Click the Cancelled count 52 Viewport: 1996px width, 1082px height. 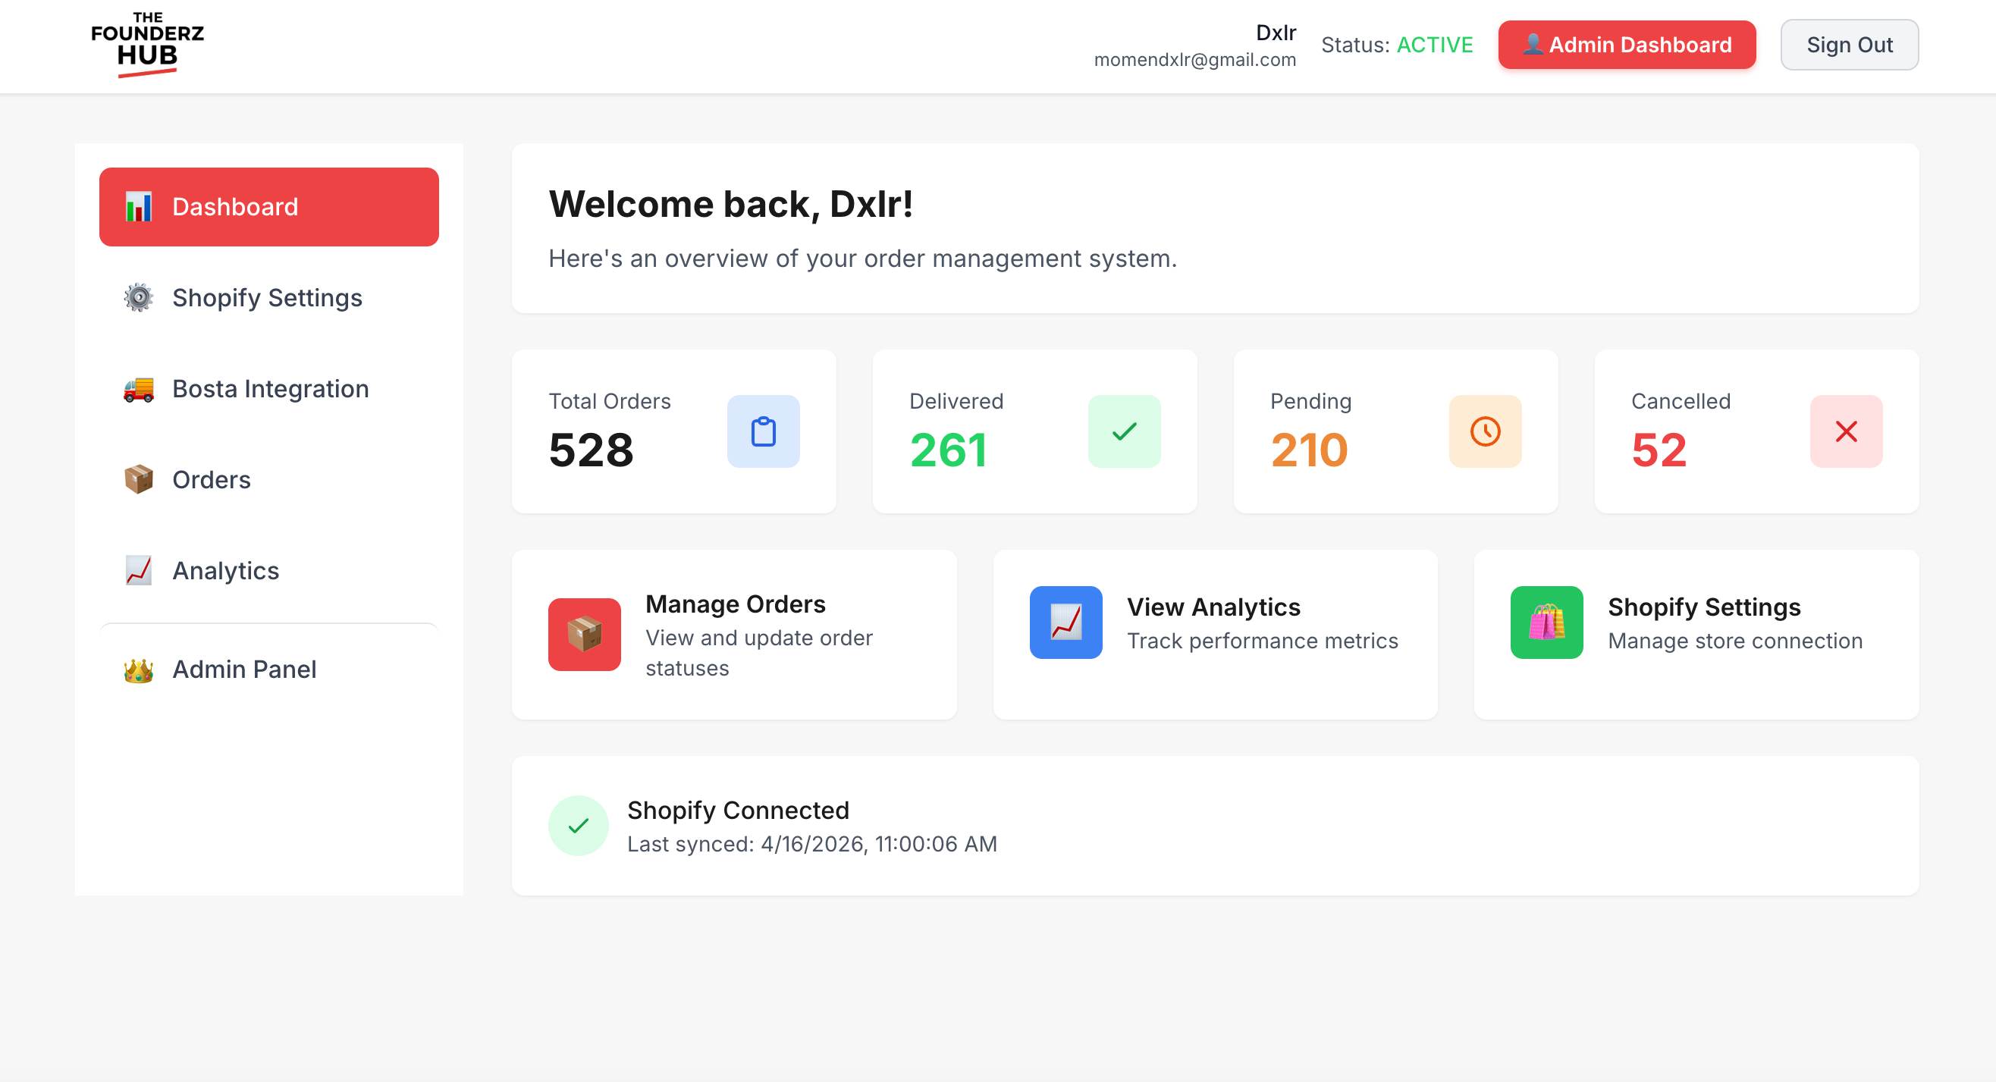[x=1659, y=450]
